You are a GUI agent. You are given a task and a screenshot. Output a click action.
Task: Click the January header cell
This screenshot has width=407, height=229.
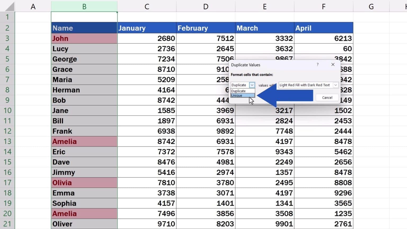(147, 28)
